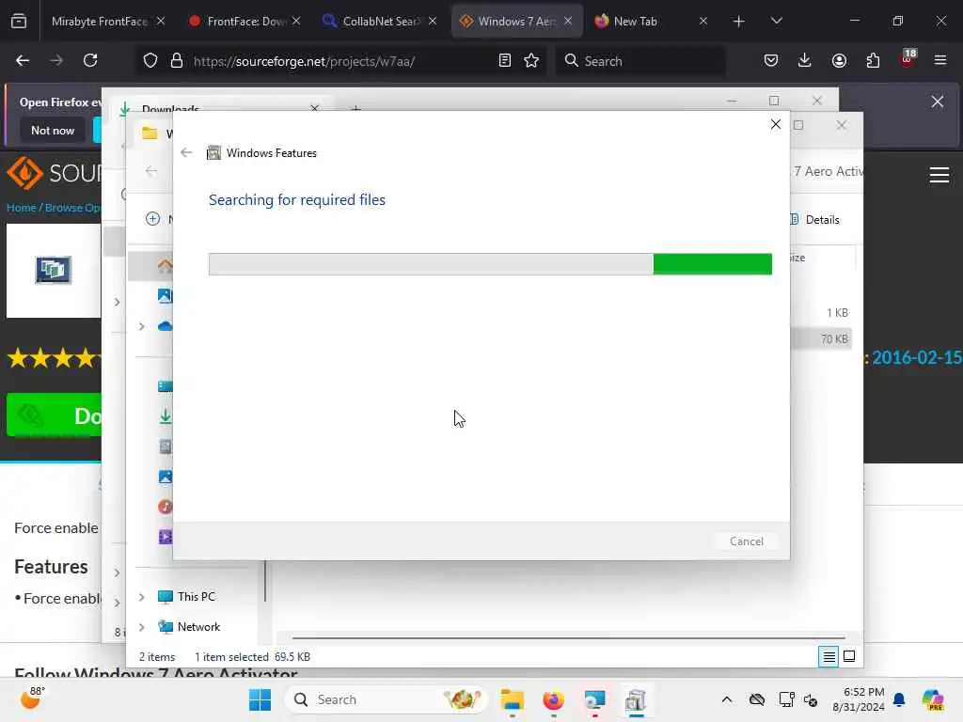Dismiss the Firefox notification bar
Screen dimensions: 963x722
point(938,102)
